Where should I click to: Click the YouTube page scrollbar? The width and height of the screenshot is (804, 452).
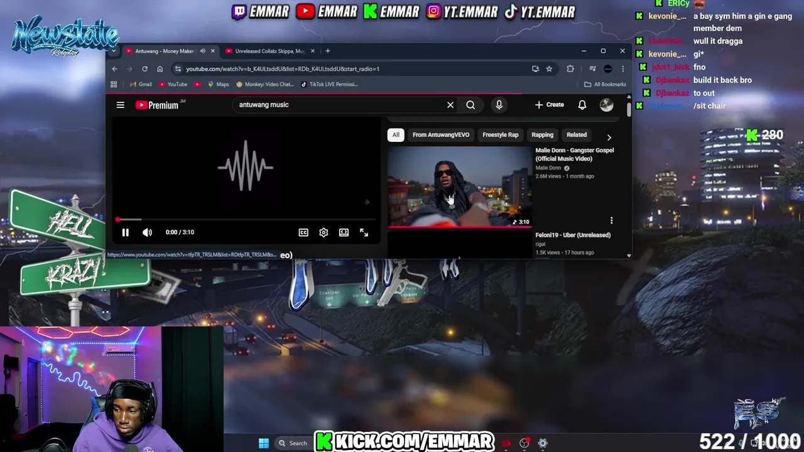coord(629,109)
